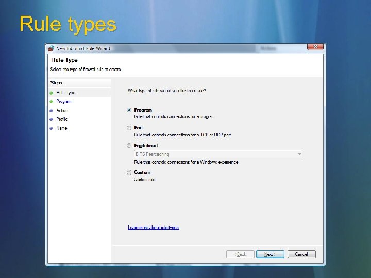Select the Action step in Steps list
The width and height of the screenshot is (371, 278).
(x=62, y=110)
